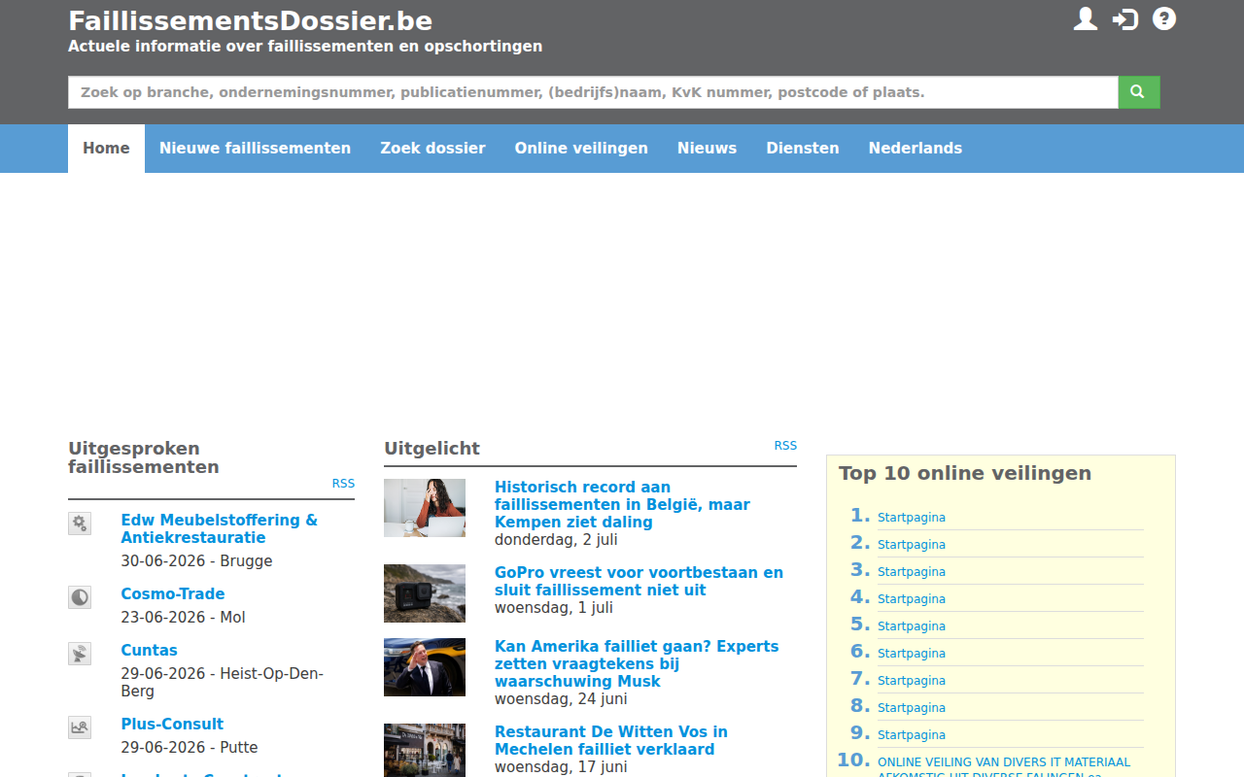Click the text 23-06-2026 - Mol
The image size is (1244, 777).
pos(183,618)
